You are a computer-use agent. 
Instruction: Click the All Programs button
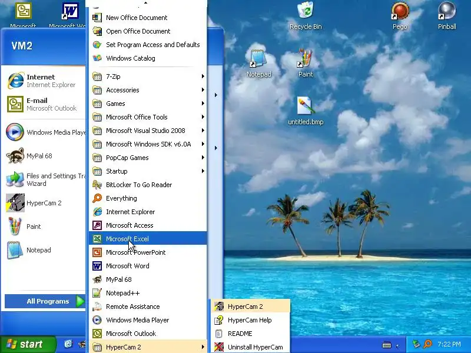click(x=45, y=301)
